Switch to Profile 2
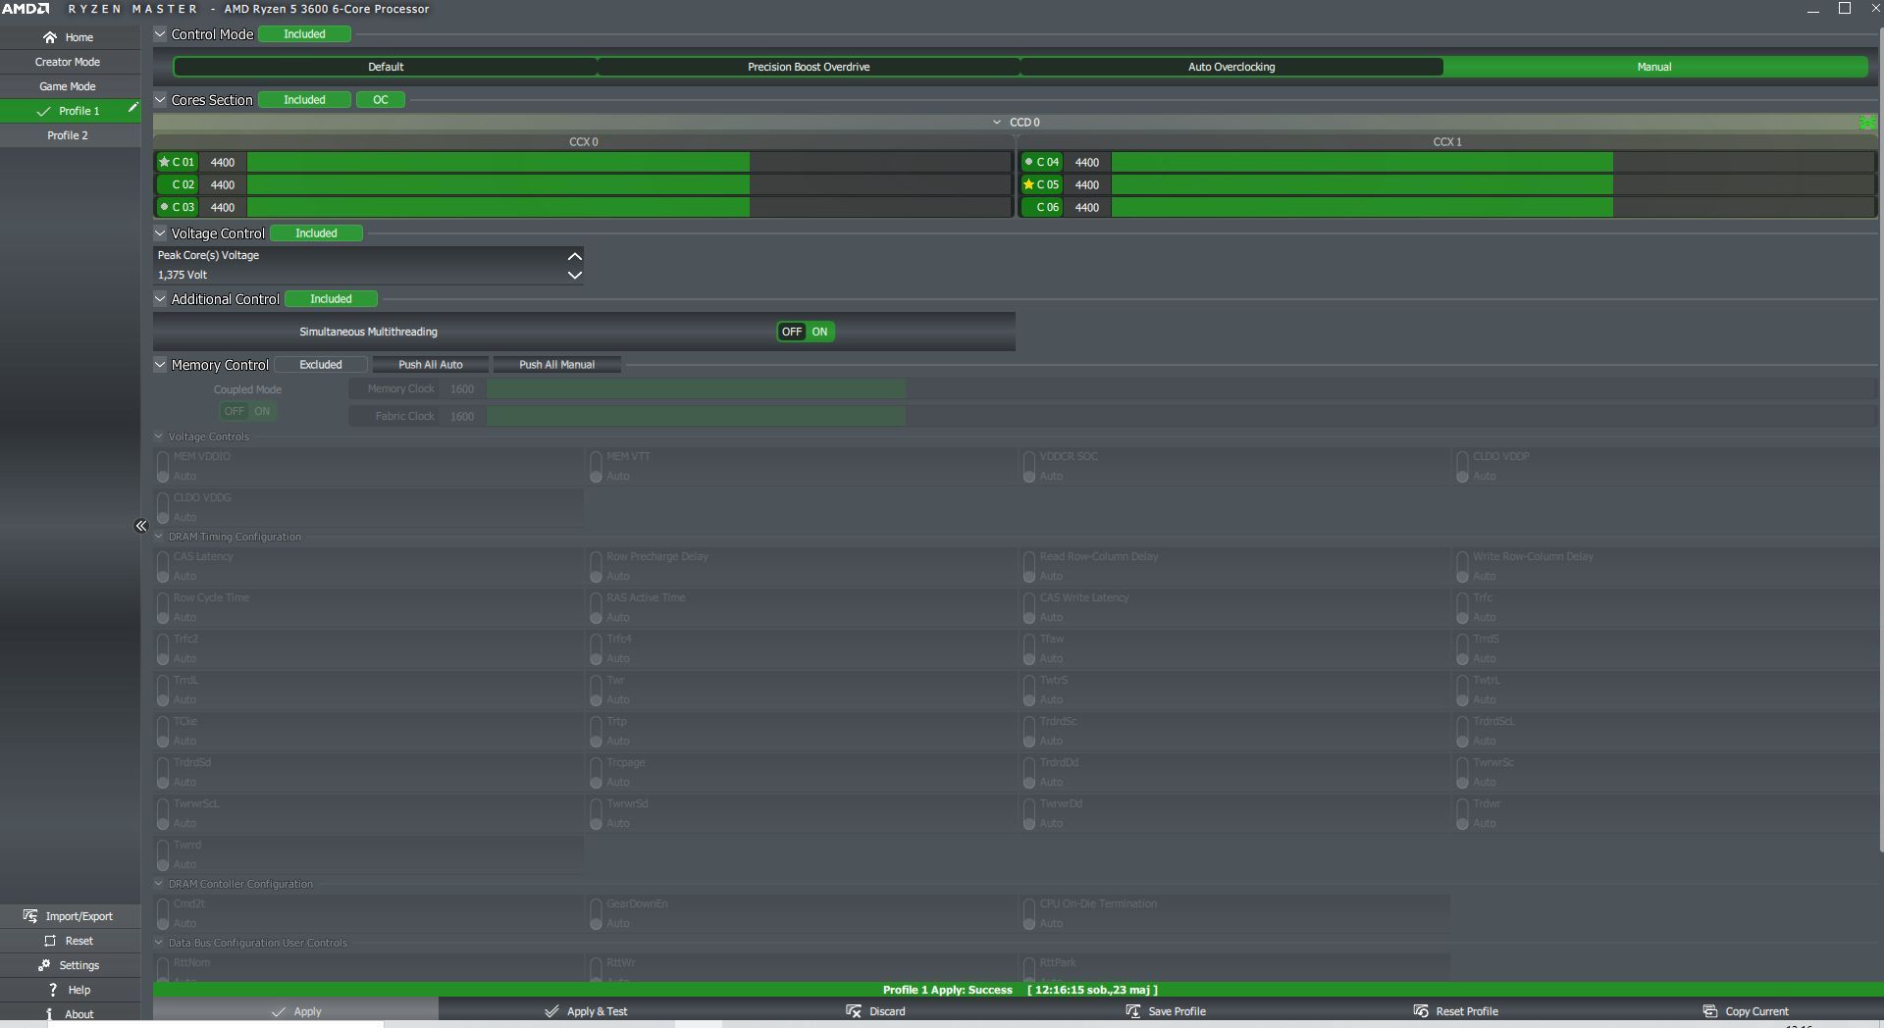The height and width of the screenshot is (1028, 1884). point(70,135)
